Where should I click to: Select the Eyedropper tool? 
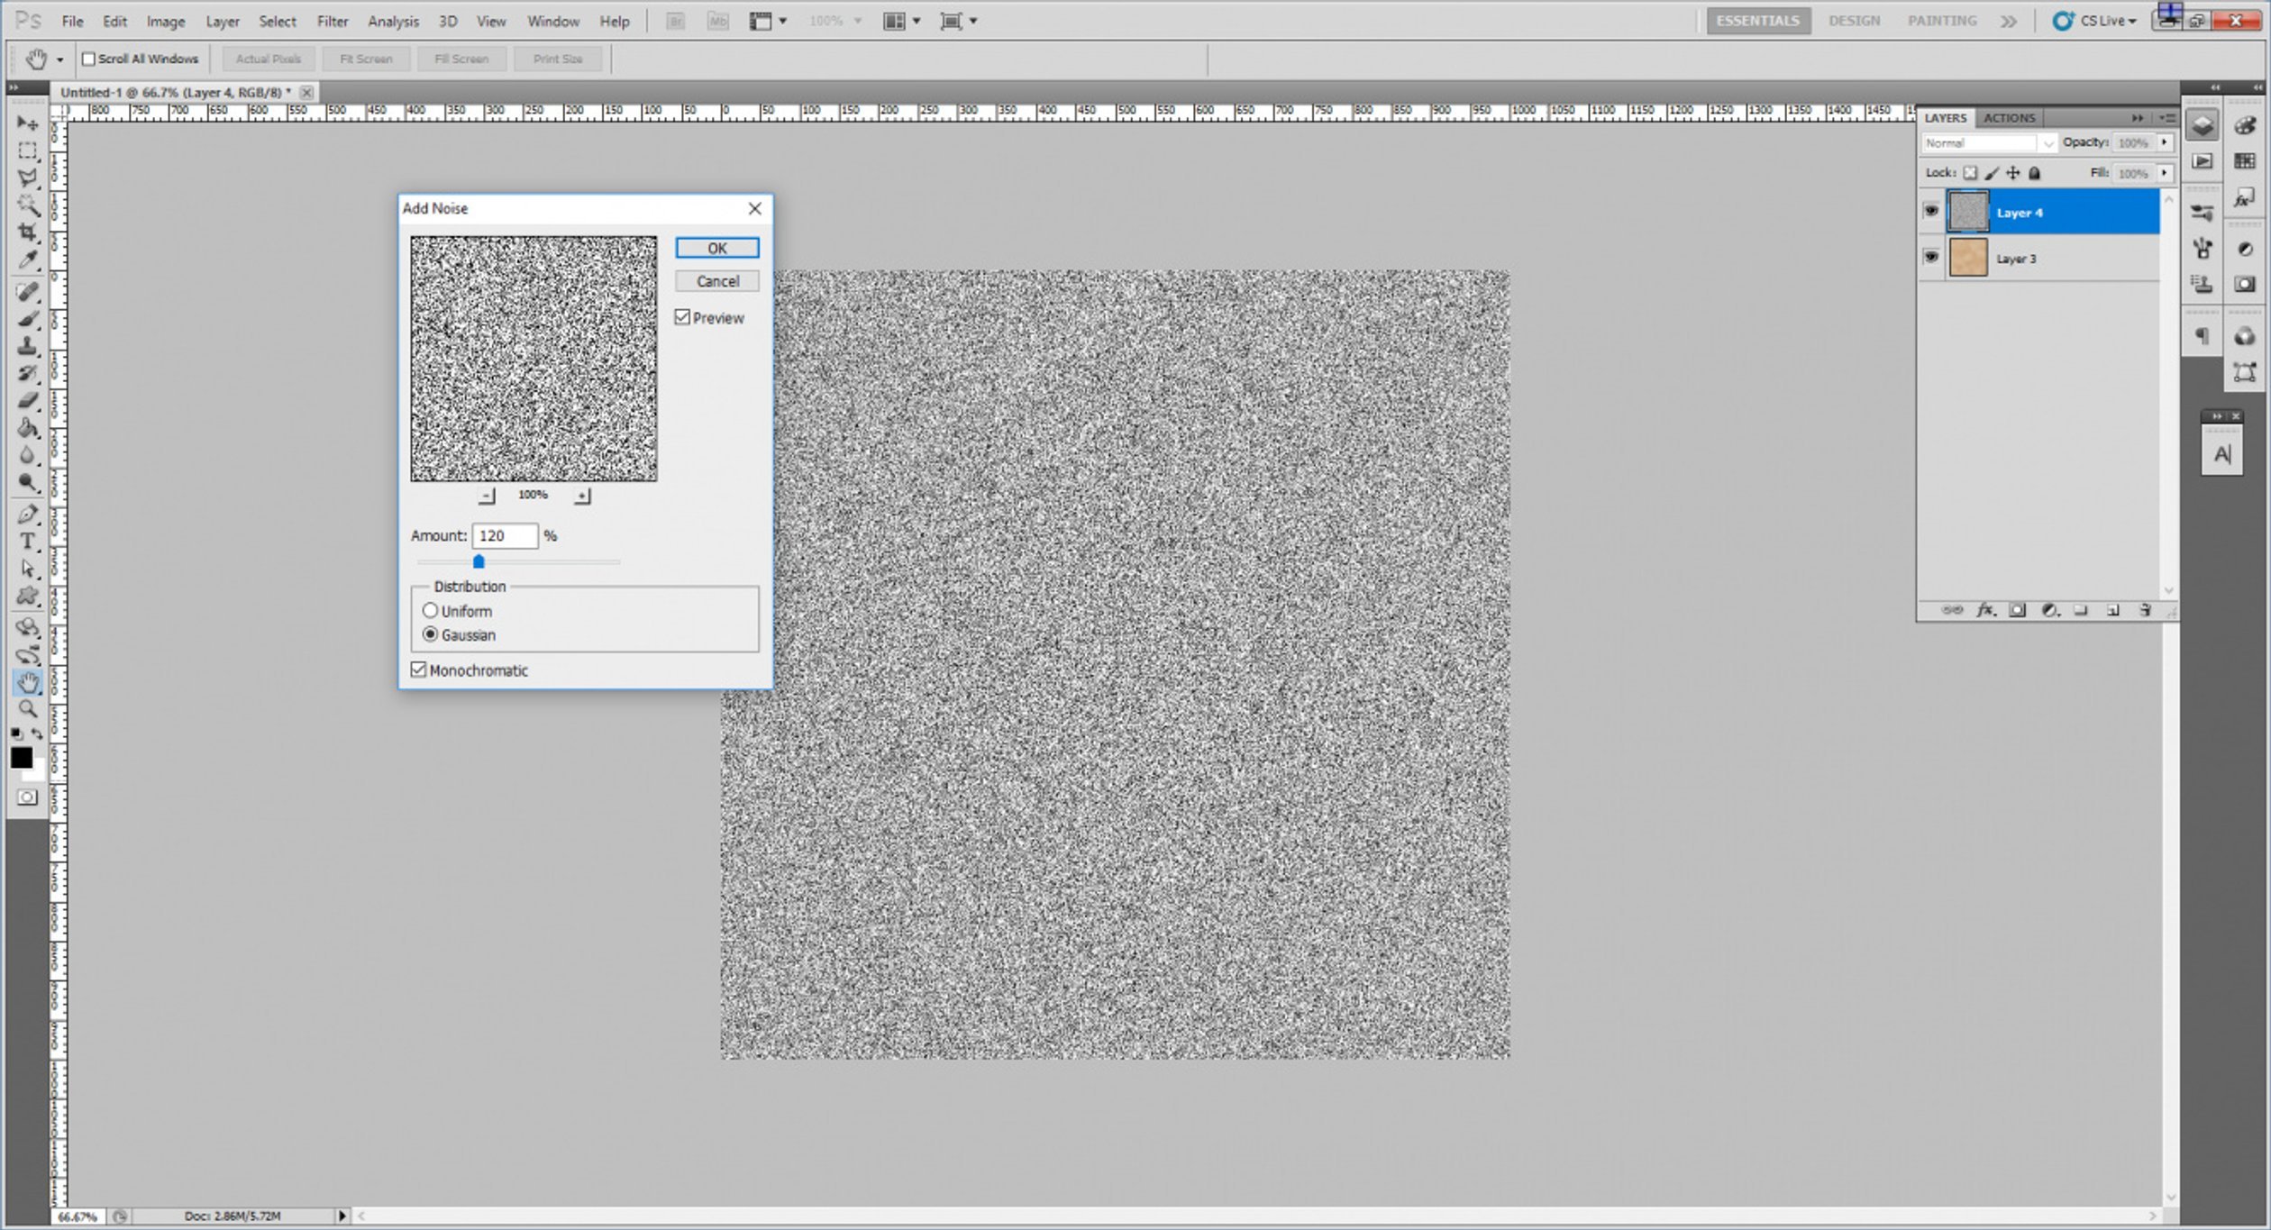(x=28, y=260)
